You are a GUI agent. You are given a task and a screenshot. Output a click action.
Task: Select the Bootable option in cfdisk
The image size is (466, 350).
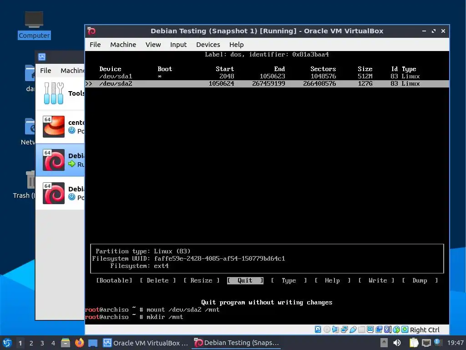pyautogui.click(x=114, y=280)
